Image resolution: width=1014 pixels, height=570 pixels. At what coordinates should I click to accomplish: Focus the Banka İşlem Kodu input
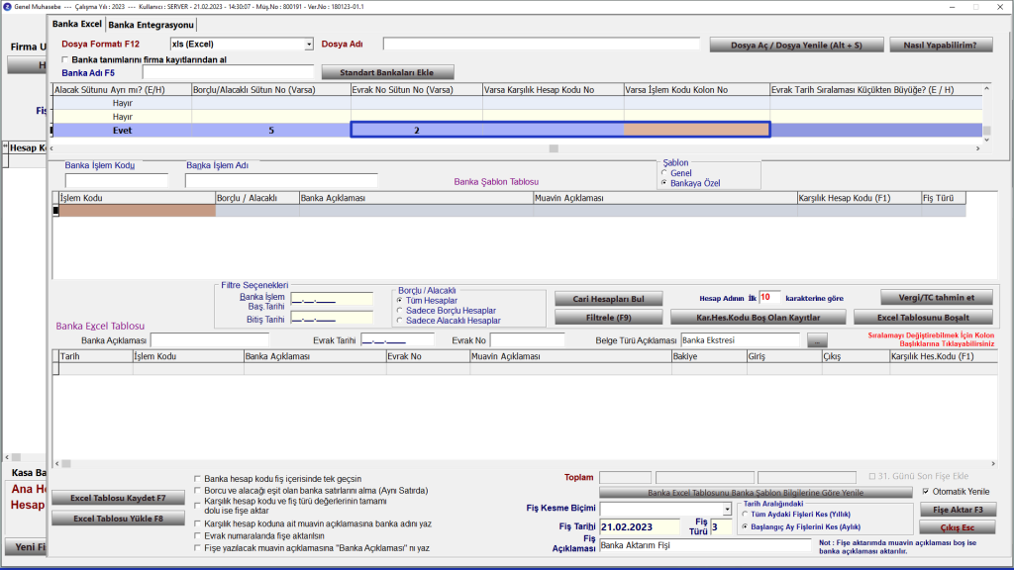click(x=117, y=180)
